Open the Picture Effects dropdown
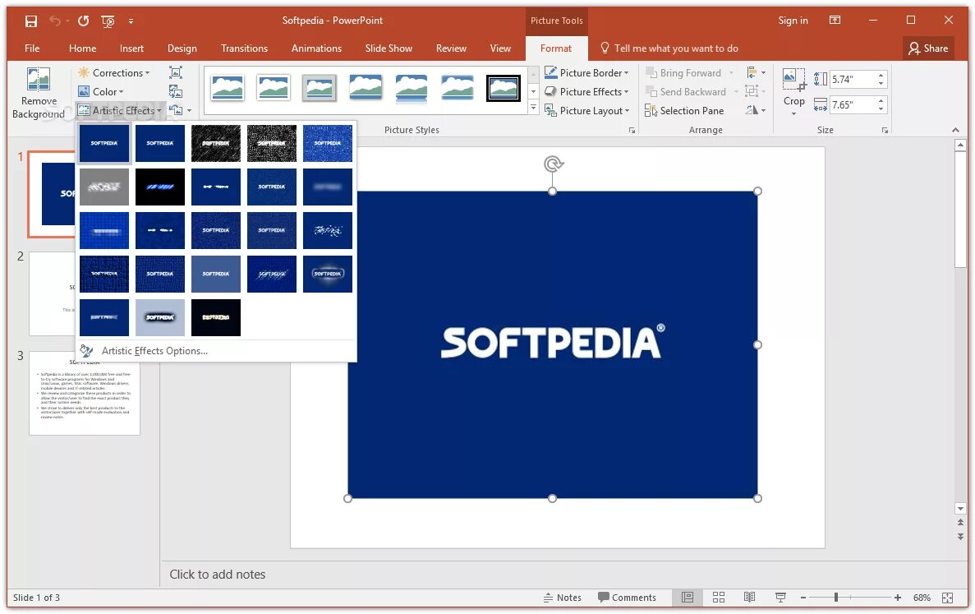The width and height of the screenshot is (975, 614). point(586,91)
